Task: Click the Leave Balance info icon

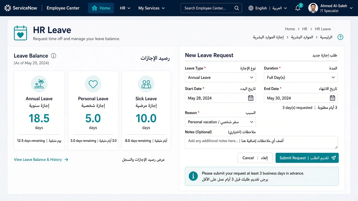Action: [x=54, y=56]
